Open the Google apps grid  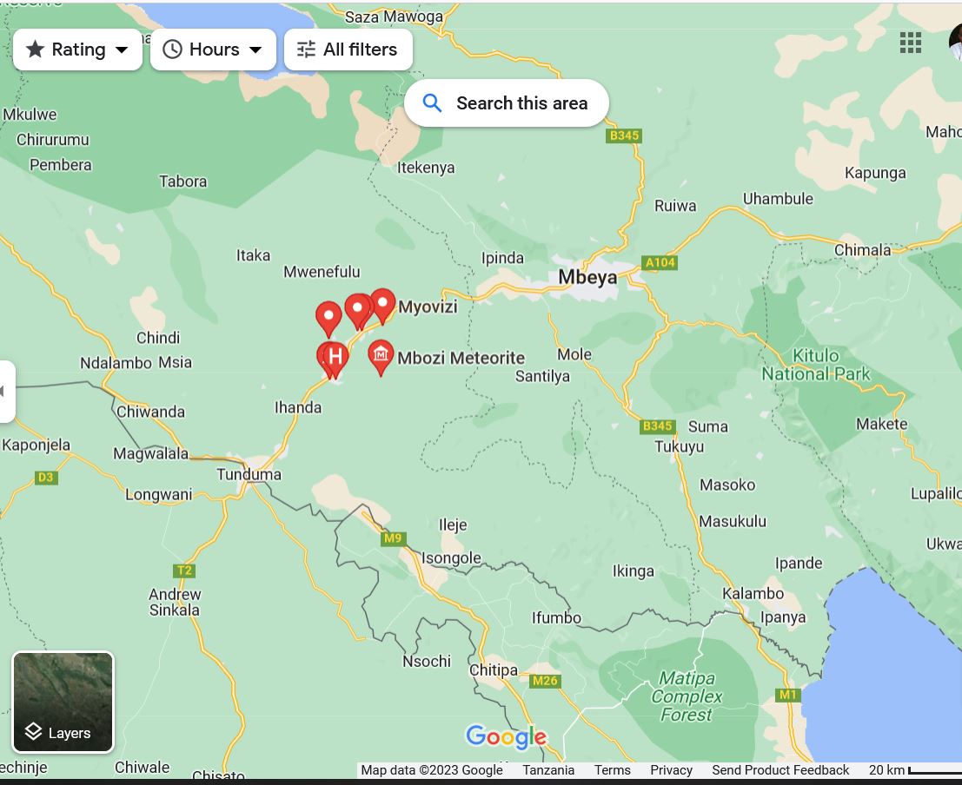pyautogui.click(x=910, y=43)
